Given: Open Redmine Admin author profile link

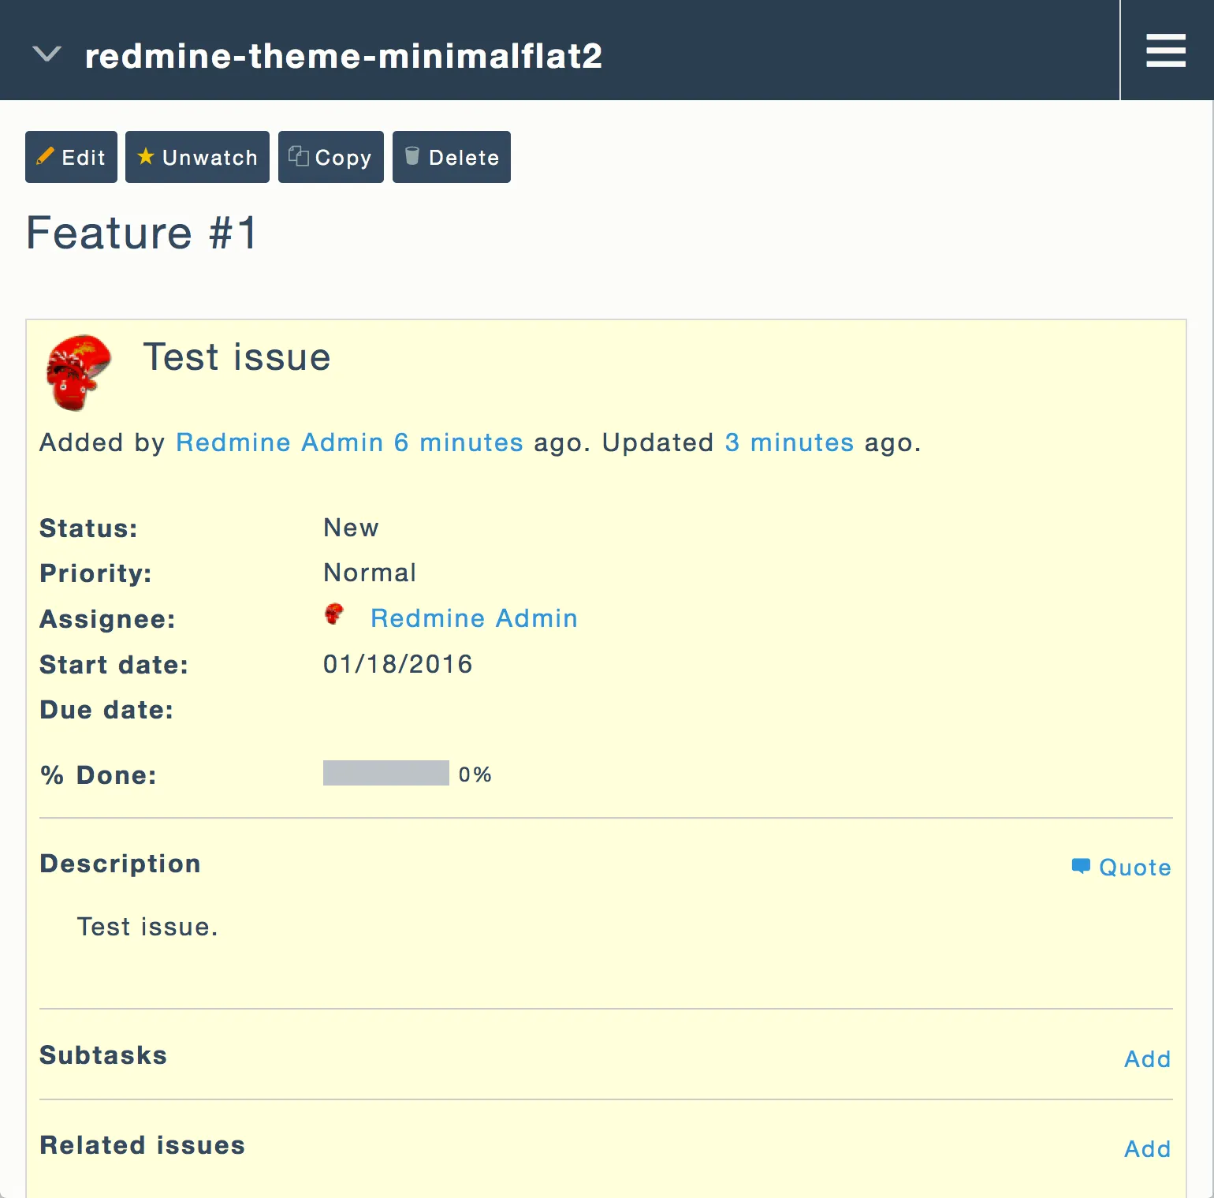Looking at the screenshot, I should 279,442.
